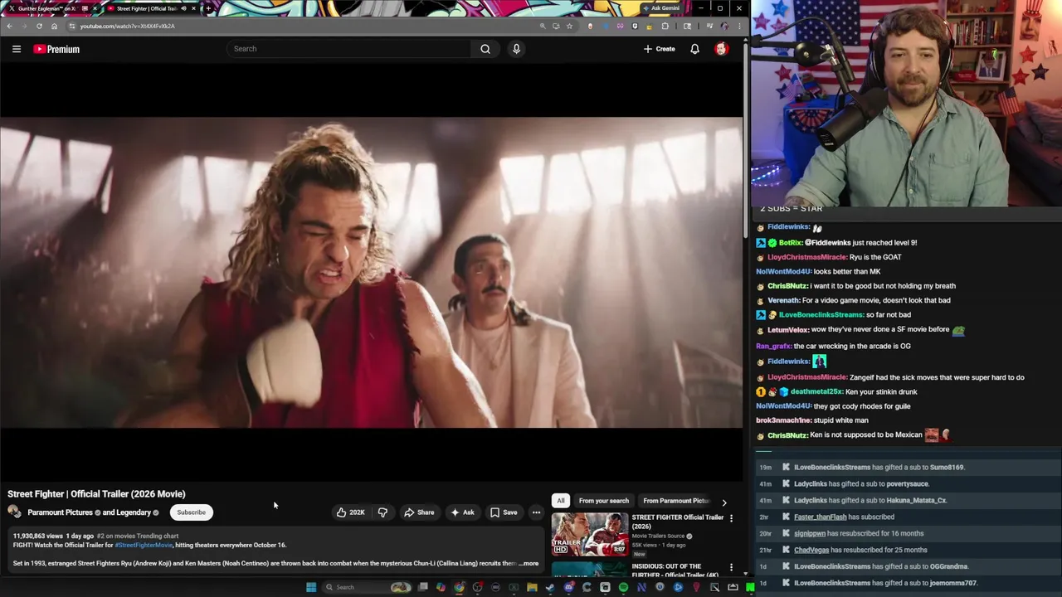1062x597 pixels.
Task: Open the Chrome three-dot menu
Action: point(739,27)
